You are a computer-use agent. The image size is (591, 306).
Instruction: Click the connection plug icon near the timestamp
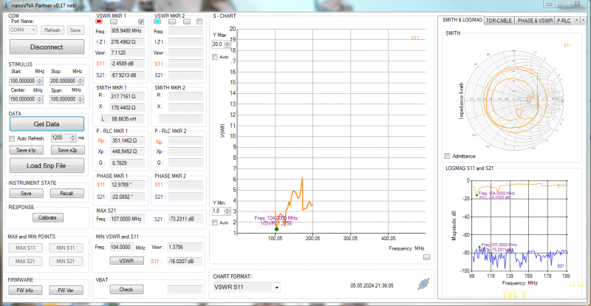click(423, 283)
